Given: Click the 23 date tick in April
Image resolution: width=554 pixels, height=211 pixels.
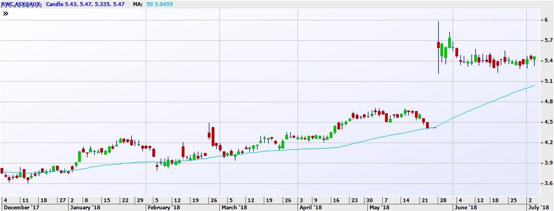Looking at the screenshot, I should pos(355,200).
